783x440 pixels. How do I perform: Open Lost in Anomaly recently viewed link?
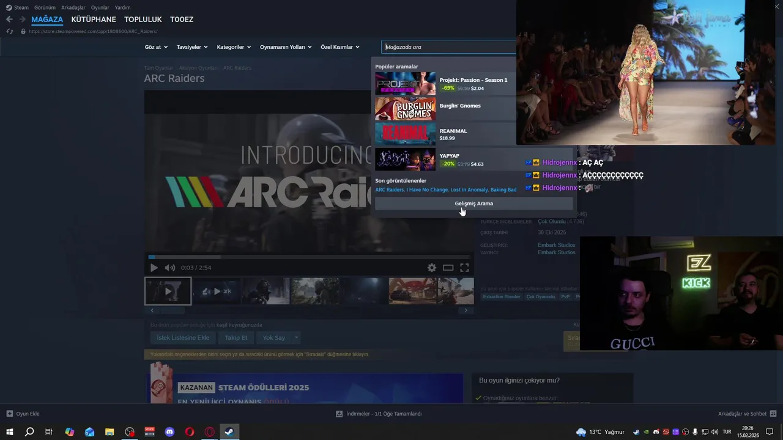pyautogui.click(x=469, y=189)
